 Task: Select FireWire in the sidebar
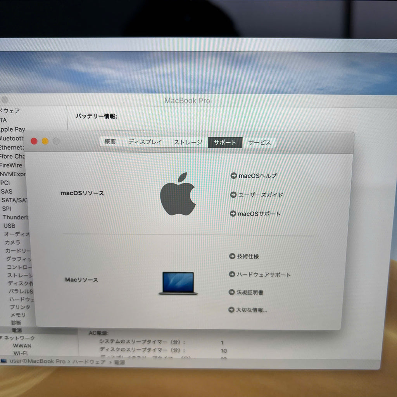11,165
